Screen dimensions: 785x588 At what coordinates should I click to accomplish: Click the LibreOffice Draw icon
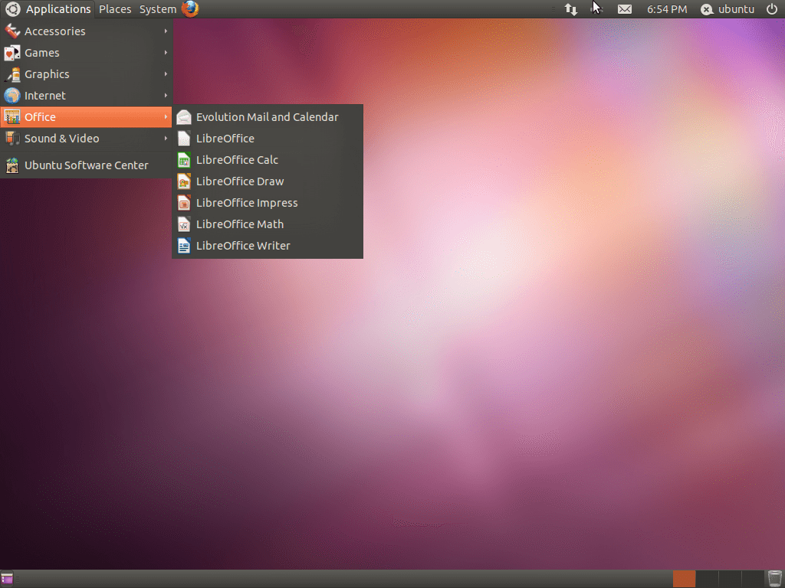pyautogui.click(x=184, y=181)
